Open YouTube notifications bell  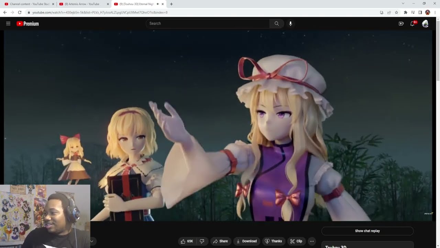tap(412, 23)
